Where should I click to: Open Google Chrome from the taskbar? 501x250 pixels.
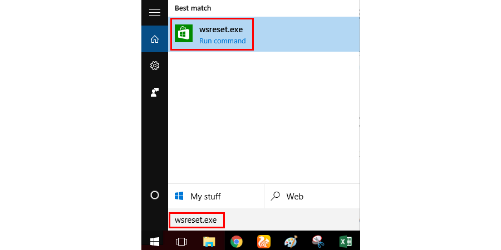(237, 242)
